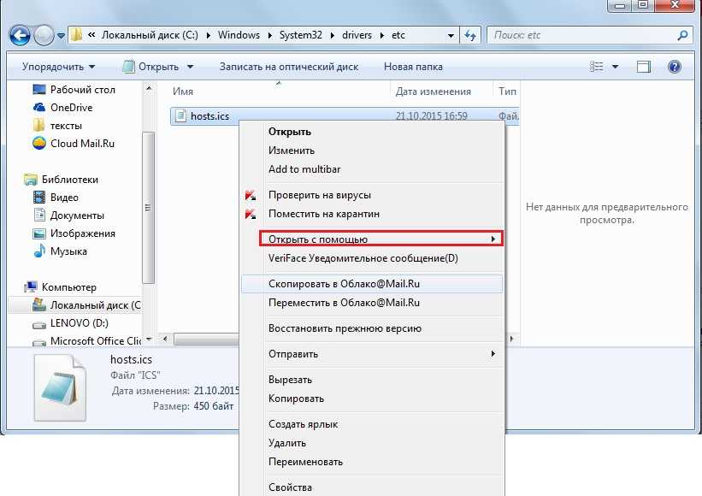702x496 pixels.
Task: Open the 'Упорядочить' dropdown menu
Action: coord(58,67)
